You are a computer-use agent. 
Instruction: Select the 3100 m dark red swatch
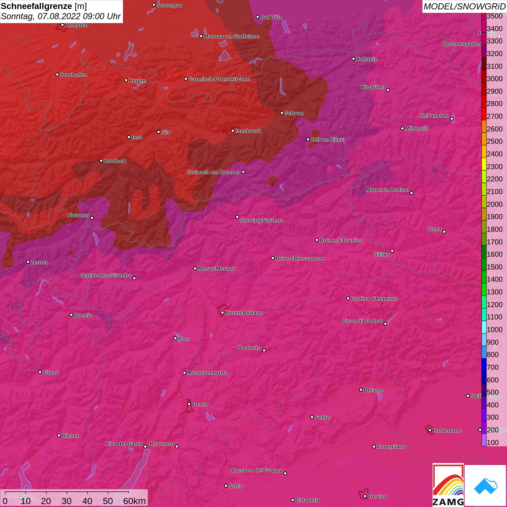[484, 63]
